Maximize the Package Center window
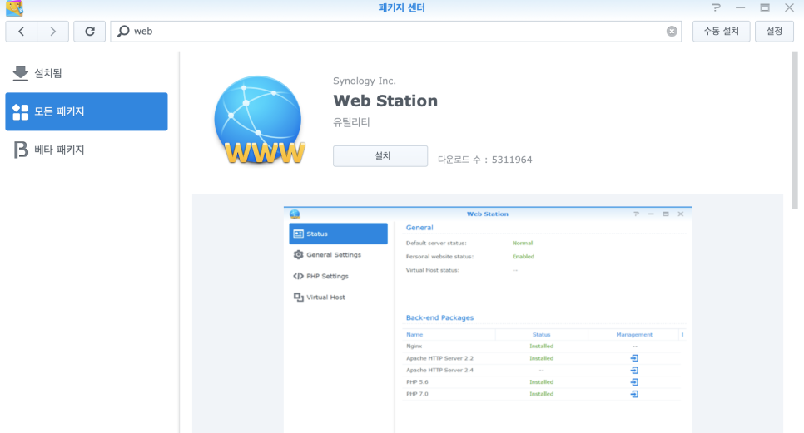804x433 pixels. coord(765,7)
